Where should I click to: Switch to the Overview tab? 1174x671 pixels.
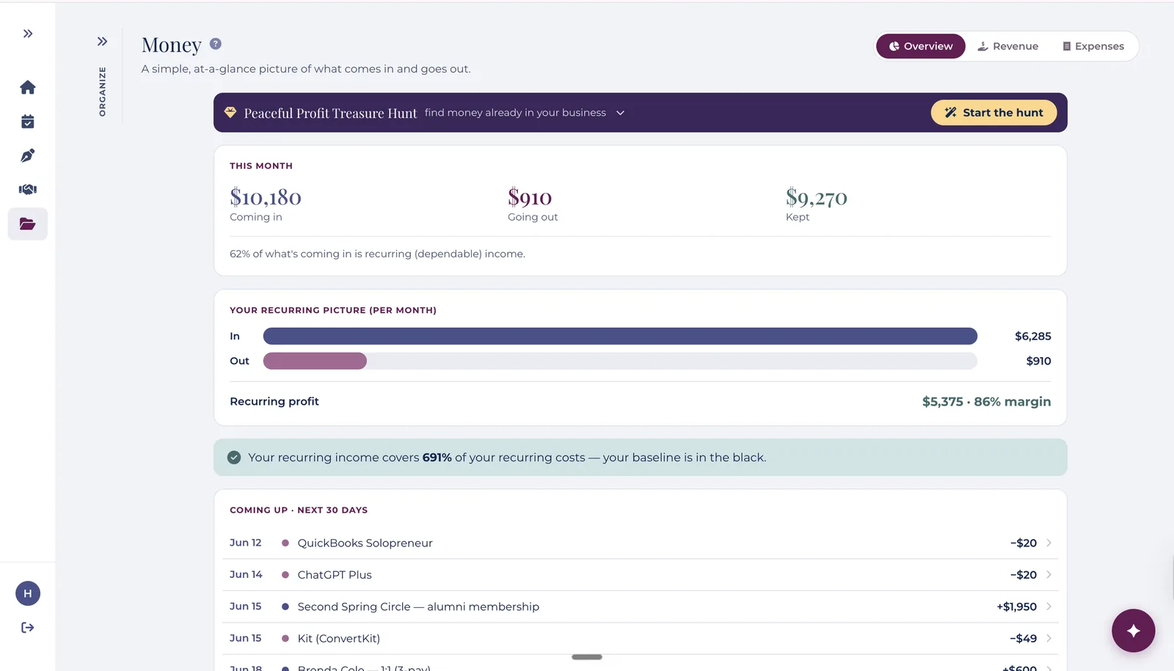point(921,46)
